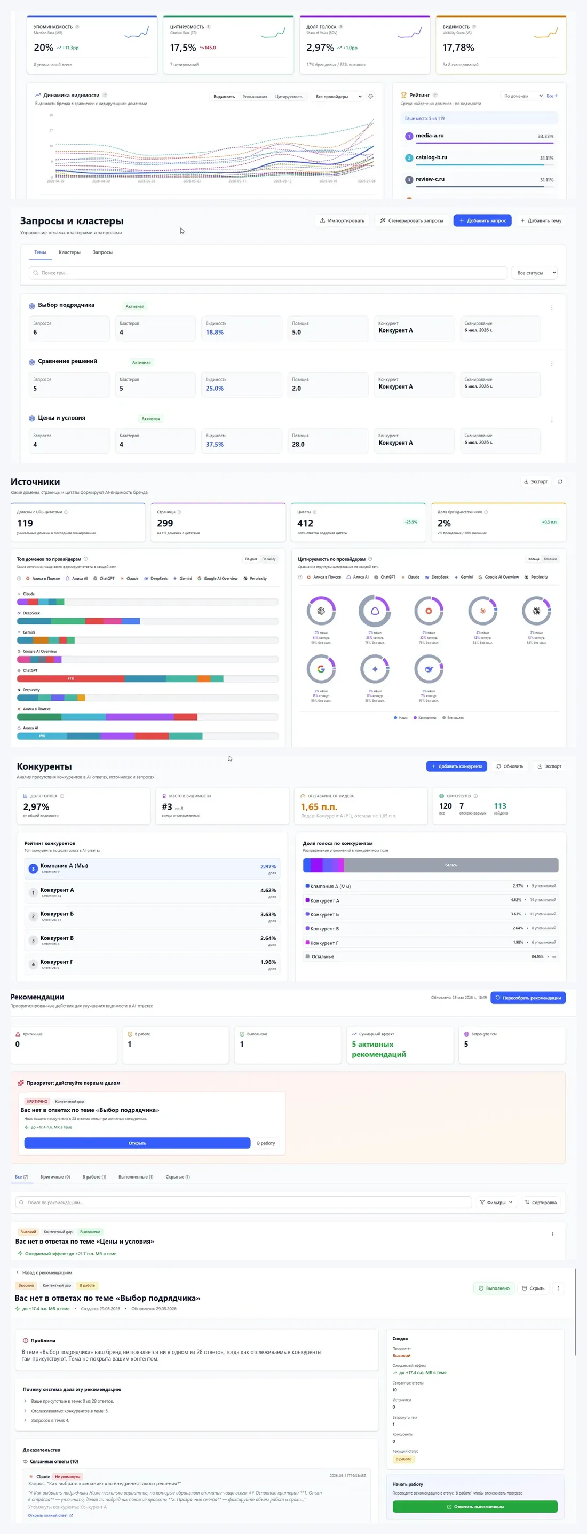Open three-dot menu on «Цены и условия» recommendation card
Viewport: 587px width, 1534px height.
pos(552,1234)
